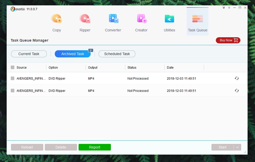The image size is (255, 162).
Task: Click MP4 output in the first task row
Action: (91, 78)
